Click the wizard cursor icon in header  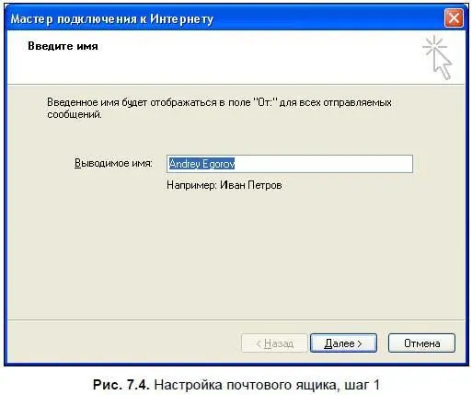tap(437, 57)
